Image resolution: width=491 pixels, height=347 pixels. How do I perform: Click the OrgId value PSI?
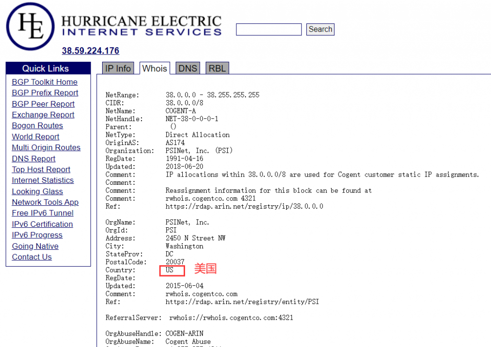[x=171, y=230]
